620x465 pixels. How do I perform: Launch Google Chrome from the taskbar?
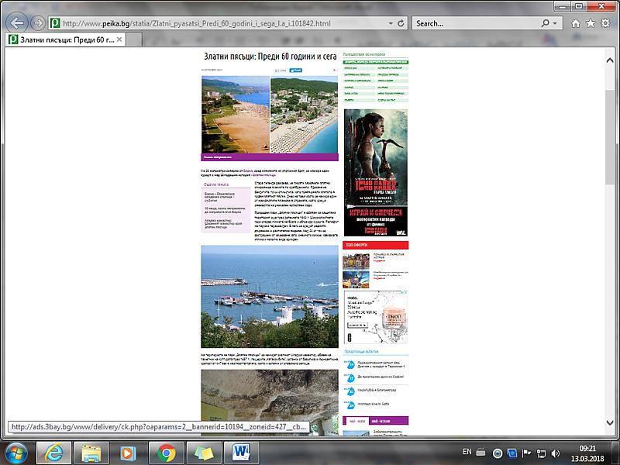(x=167, y=452)
